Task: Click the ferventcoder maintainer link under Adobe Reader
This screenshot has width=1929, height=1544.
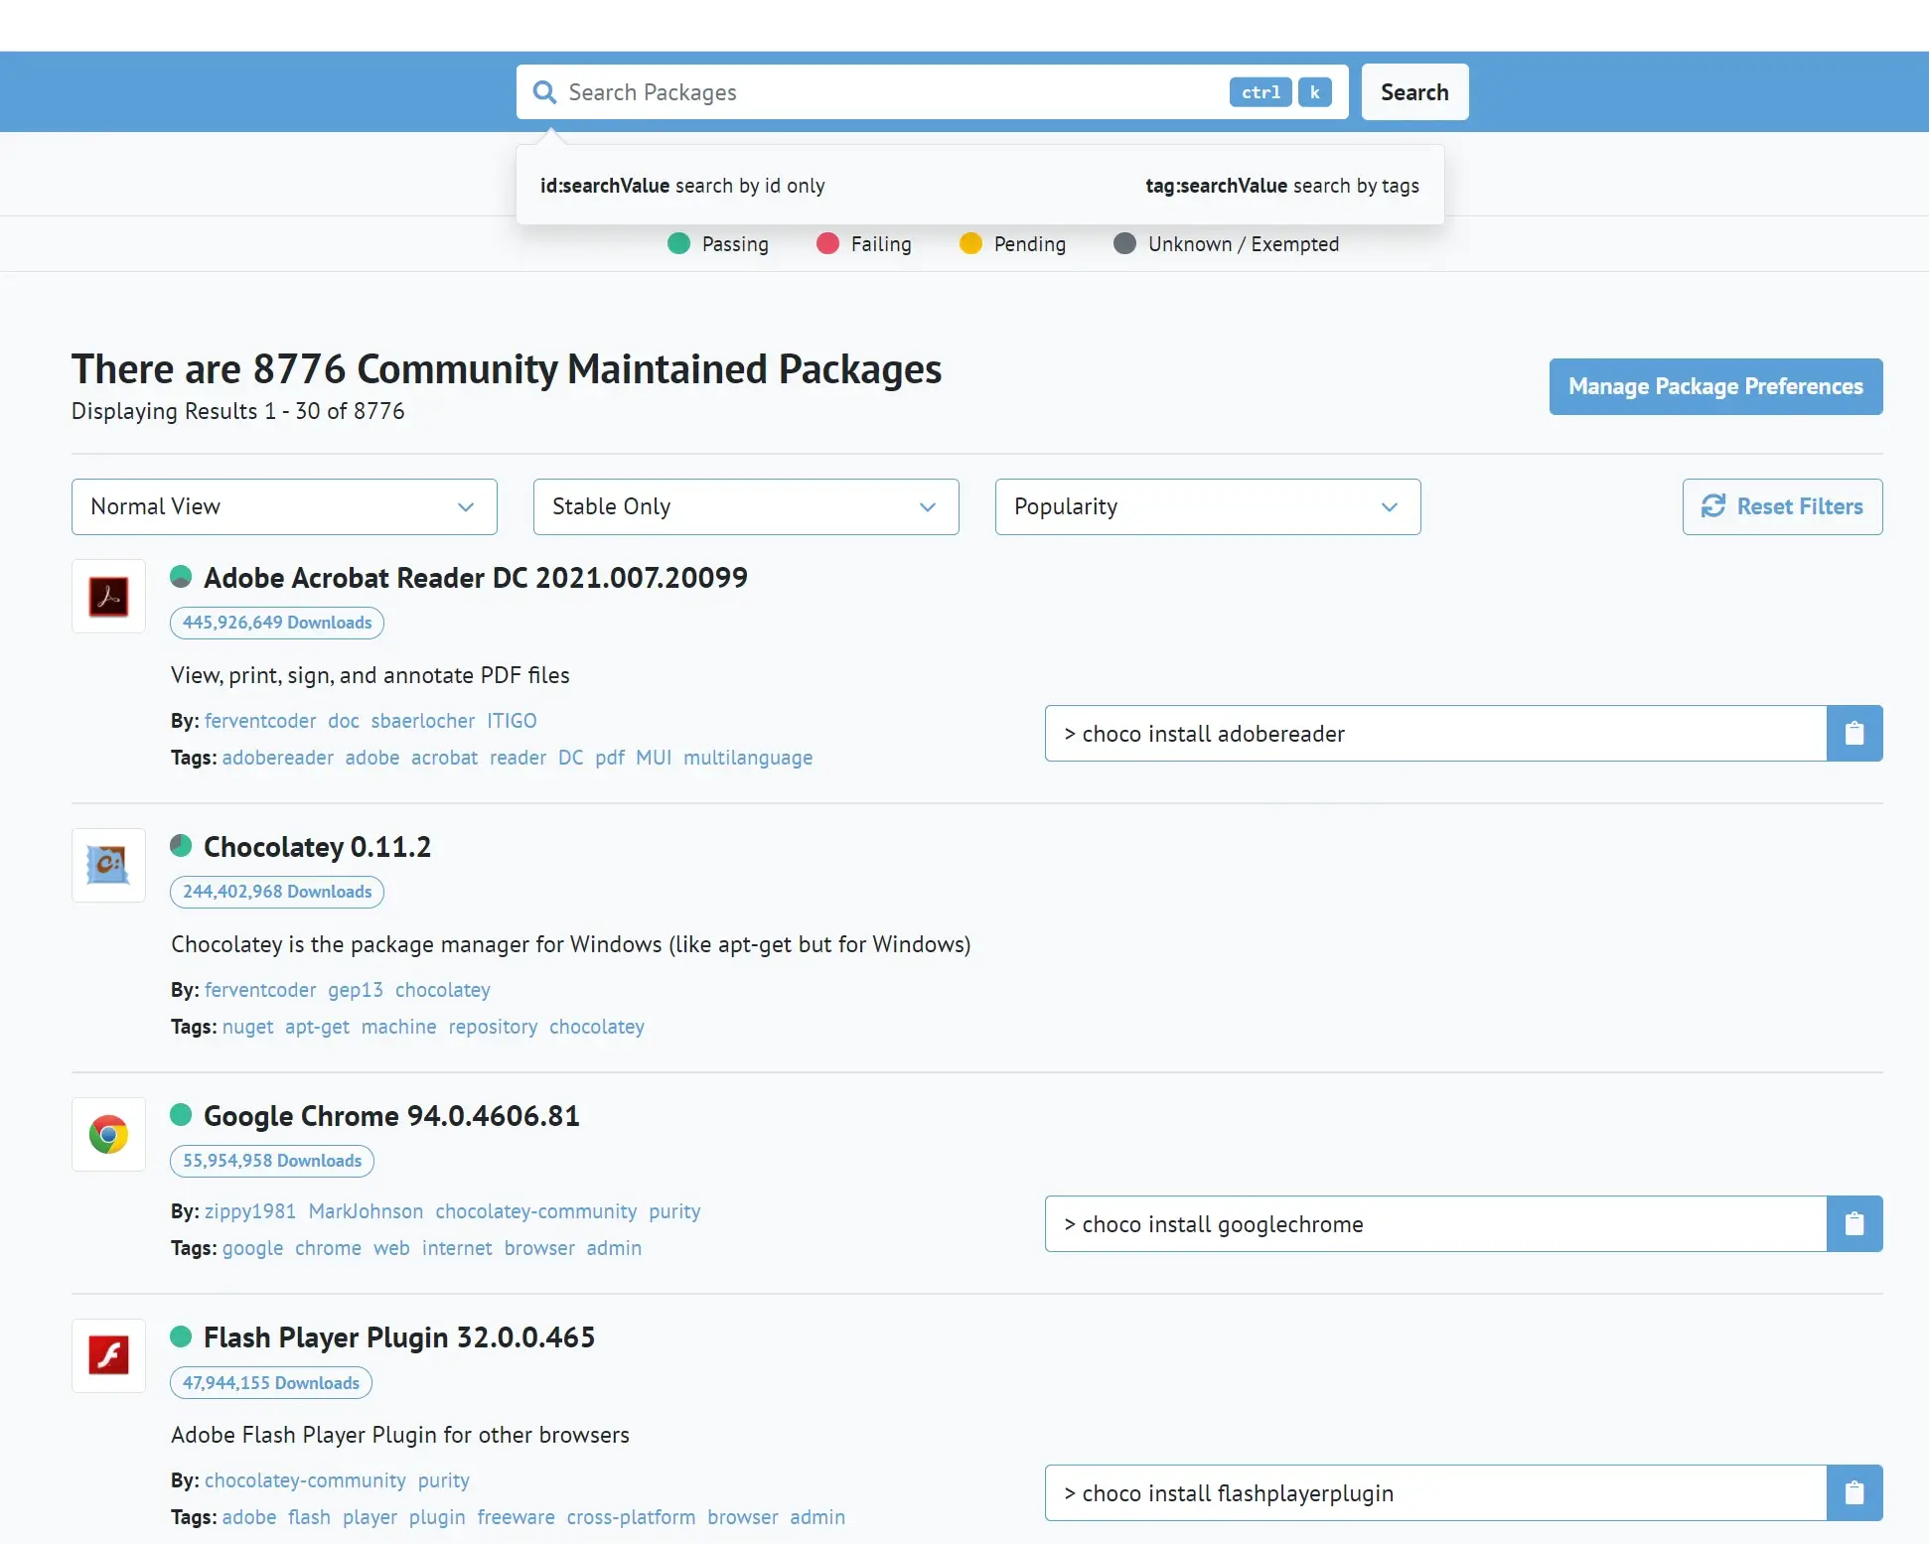Action: click(260, 721)
